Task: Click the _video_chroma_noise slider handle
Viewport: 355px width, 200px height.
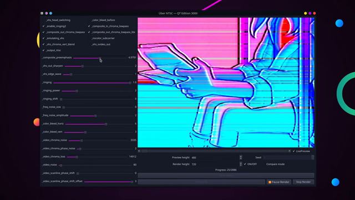Action: click(x=82, y=141)
